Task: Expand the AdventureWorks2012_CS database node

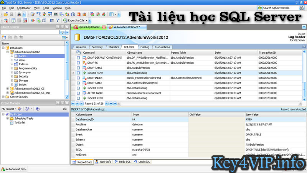Action: click(x=7, y=89)
